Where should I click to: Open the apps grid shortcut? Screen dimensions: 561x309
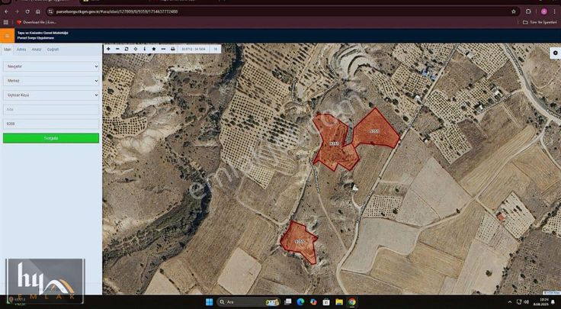point(6,22)
